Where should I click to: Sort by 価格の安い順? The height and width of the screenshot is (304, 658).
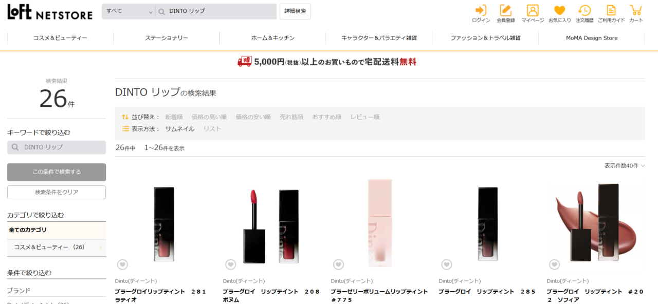point(253,117)
